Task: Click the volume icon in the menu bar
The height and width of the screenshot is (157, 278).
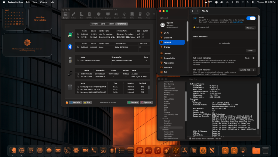Action: pyautogui.click(x=222, y=2)
